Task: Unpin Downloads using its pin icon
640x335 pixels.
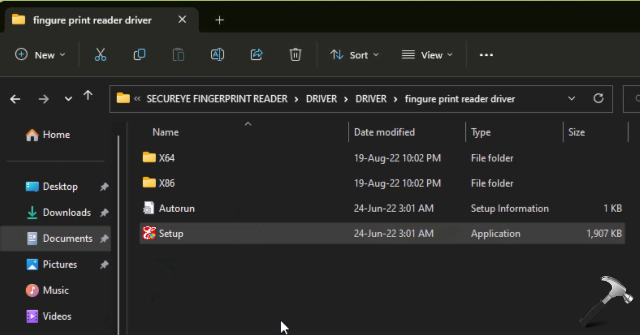Action: 104,212
